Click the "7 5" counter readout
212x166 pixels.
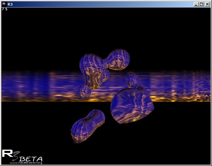tap(5, 9)
